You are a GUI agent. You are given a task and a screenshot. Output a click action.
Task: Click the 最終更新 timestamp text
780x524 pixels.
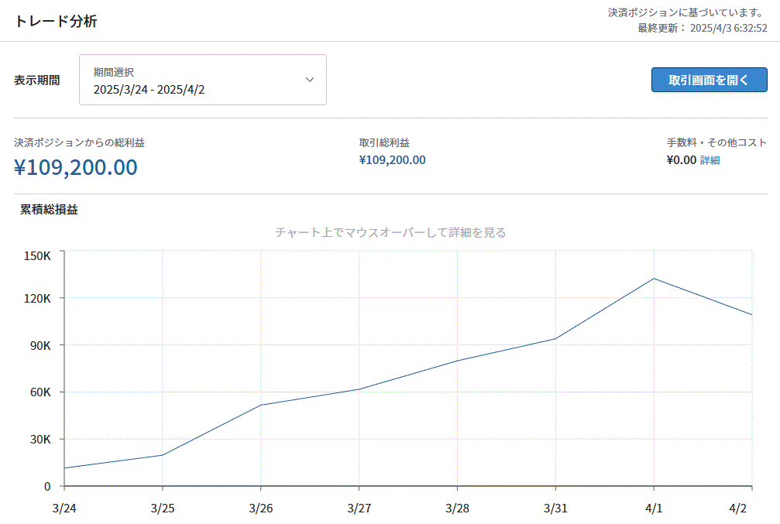pyautogui.click(x=703, y=28)
